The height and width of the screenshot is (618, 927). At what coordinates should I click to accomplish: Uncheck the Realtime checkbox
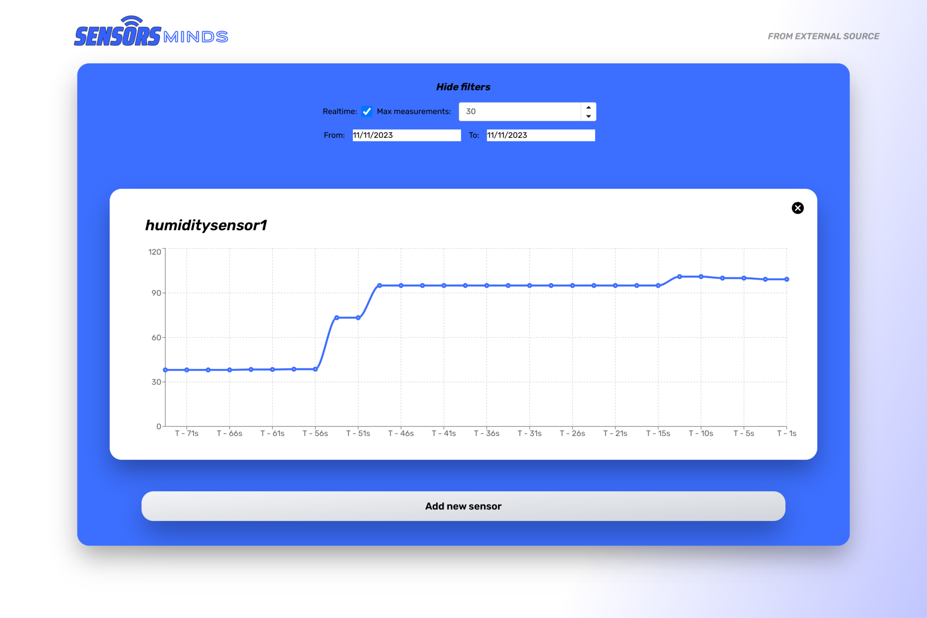coord(367,111)
